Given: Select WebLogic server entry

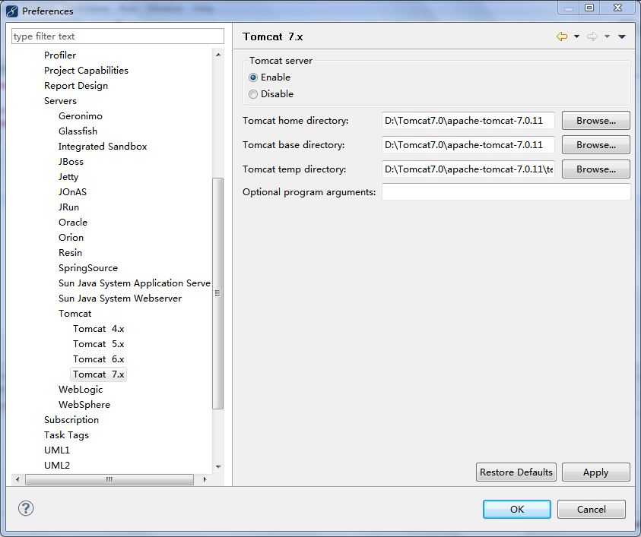Looking at the screenshot, I should pyautogui.click(x=81, y=390).
